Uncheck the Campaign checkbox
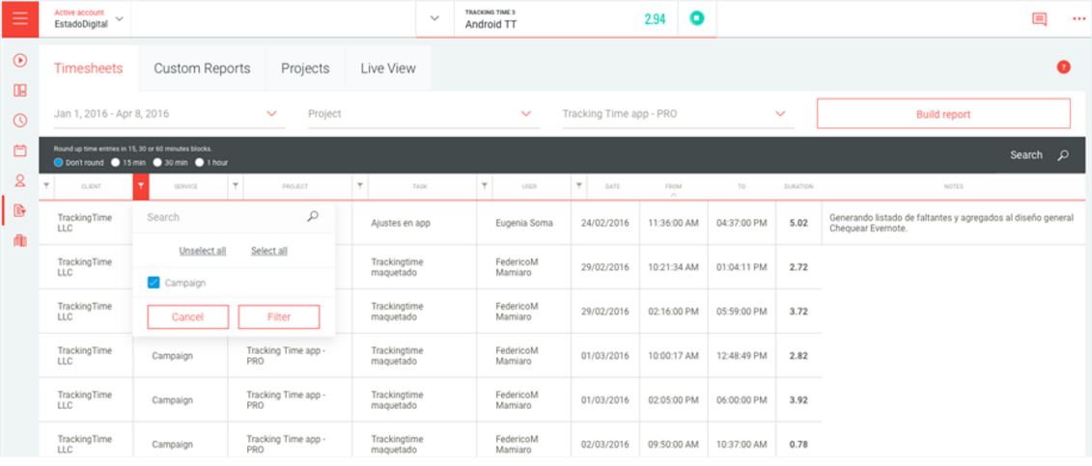 click(x=154, y=283)
